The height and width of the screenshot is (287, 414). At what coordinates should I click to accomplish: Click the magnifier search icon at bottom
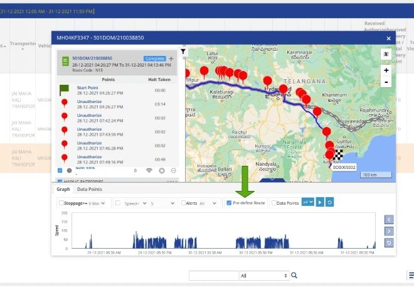(294, 275)
